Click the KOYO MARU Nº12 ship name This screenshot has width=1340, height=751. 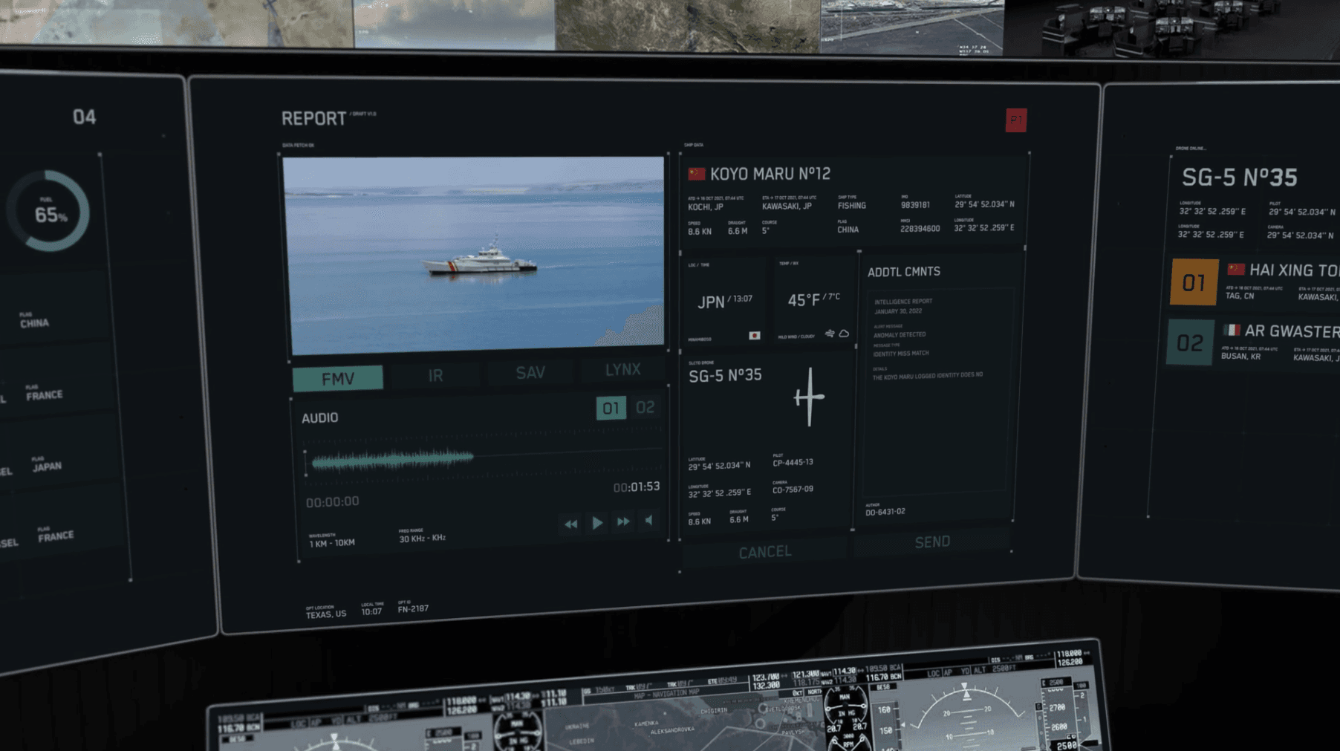770,174
